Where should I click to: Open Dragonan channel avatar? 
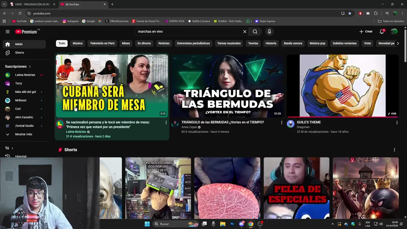(x=291, y=124)
